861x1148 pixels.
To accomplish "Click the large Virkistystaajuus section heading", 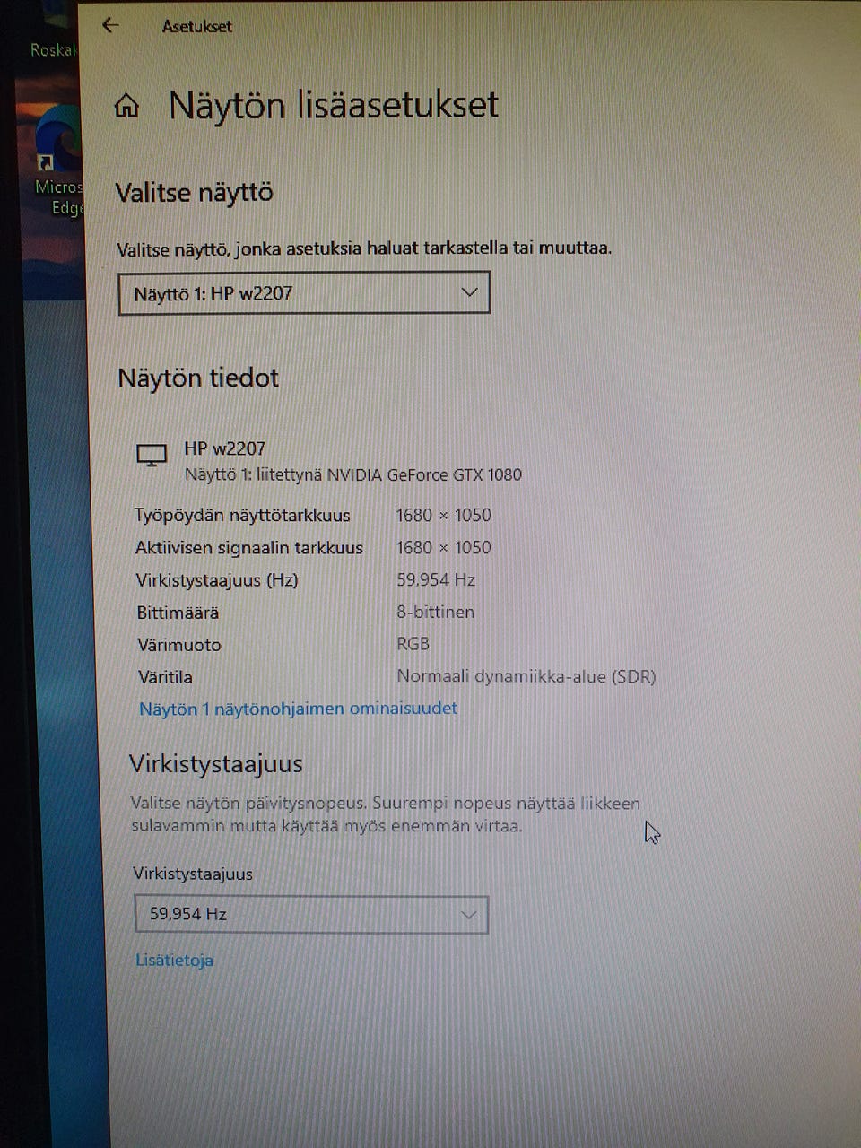I will click(216, 764).
